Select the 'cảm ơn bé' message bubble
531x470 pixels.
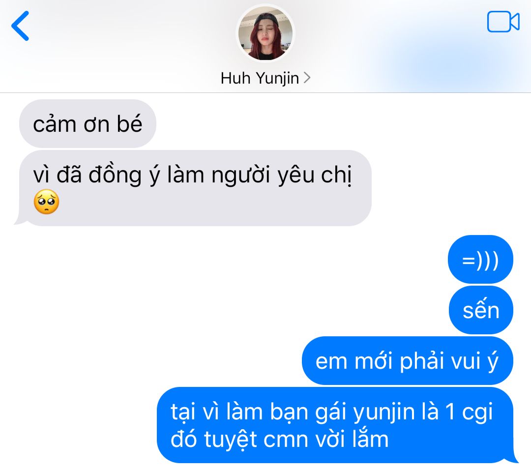coord(88,123)
